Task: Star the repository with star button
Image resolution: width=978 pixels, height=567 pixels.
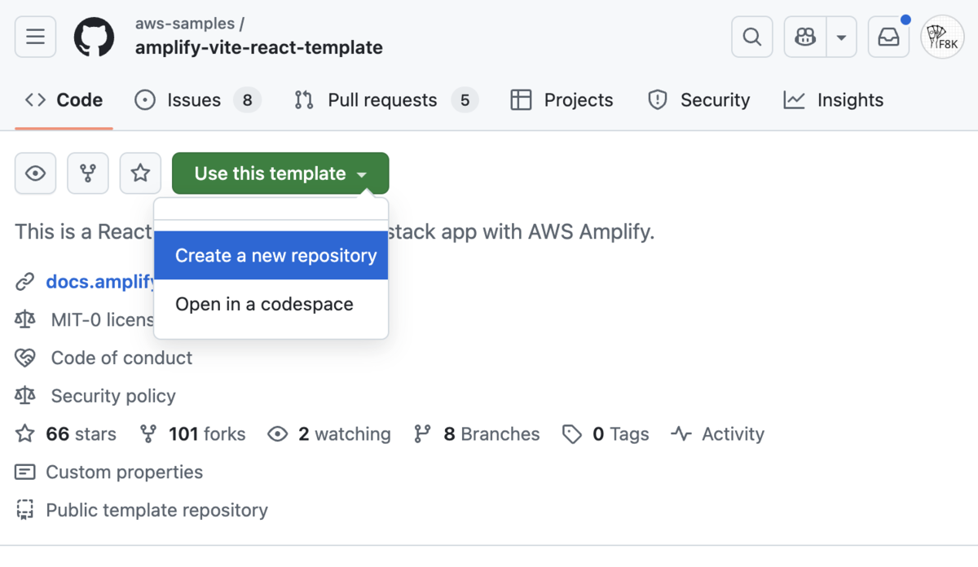Action: (x=140, y=173)
